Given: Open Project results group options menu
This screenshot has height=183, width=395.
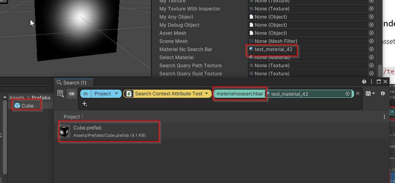Looking at the screenshot, I should click(x=384, y=117).
